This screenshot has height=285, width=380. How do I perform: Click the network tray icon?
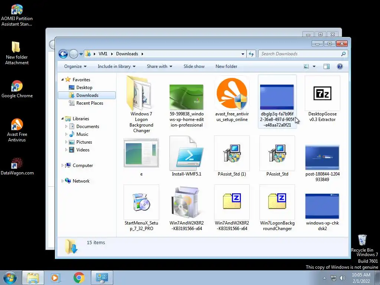pos(334,278)
